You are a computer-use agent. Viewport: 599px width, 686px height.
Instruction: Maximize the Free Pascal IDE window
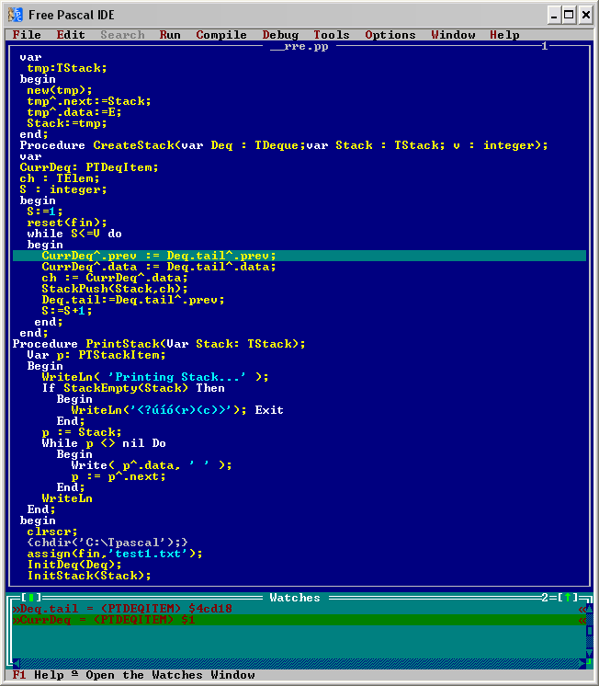pyautogui.click(x=570, y=14)
